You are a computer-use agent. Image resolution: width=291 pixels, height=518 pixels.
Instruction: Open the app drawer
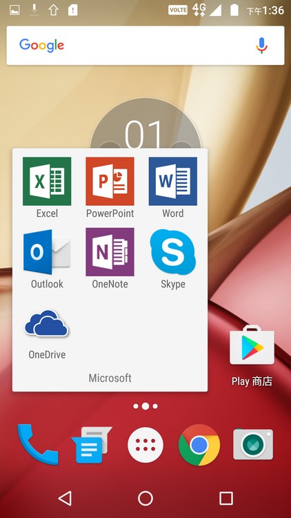(145, 445)
